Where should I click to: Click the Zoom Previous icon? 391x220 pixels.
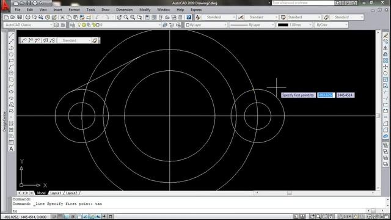point(140,17)
